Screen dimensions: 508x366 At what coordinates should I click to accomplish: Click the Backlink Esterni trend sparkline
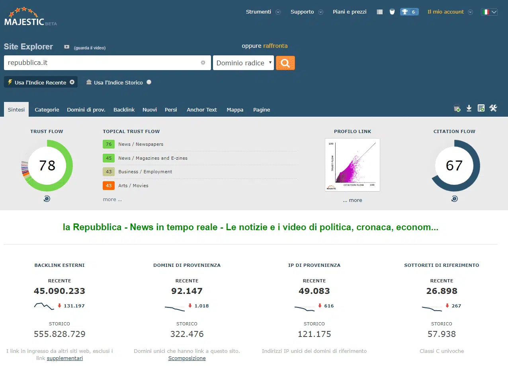tap(44, 306)
